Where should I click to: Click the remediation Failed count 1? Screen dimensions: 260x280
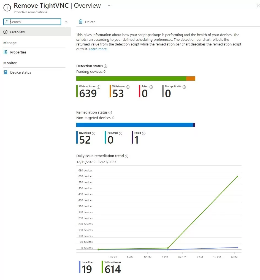[137, 140]
